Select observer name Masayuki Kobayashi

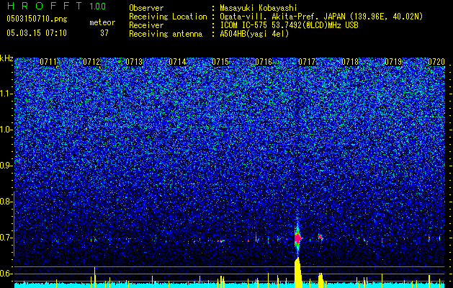(x=259, y=8)
